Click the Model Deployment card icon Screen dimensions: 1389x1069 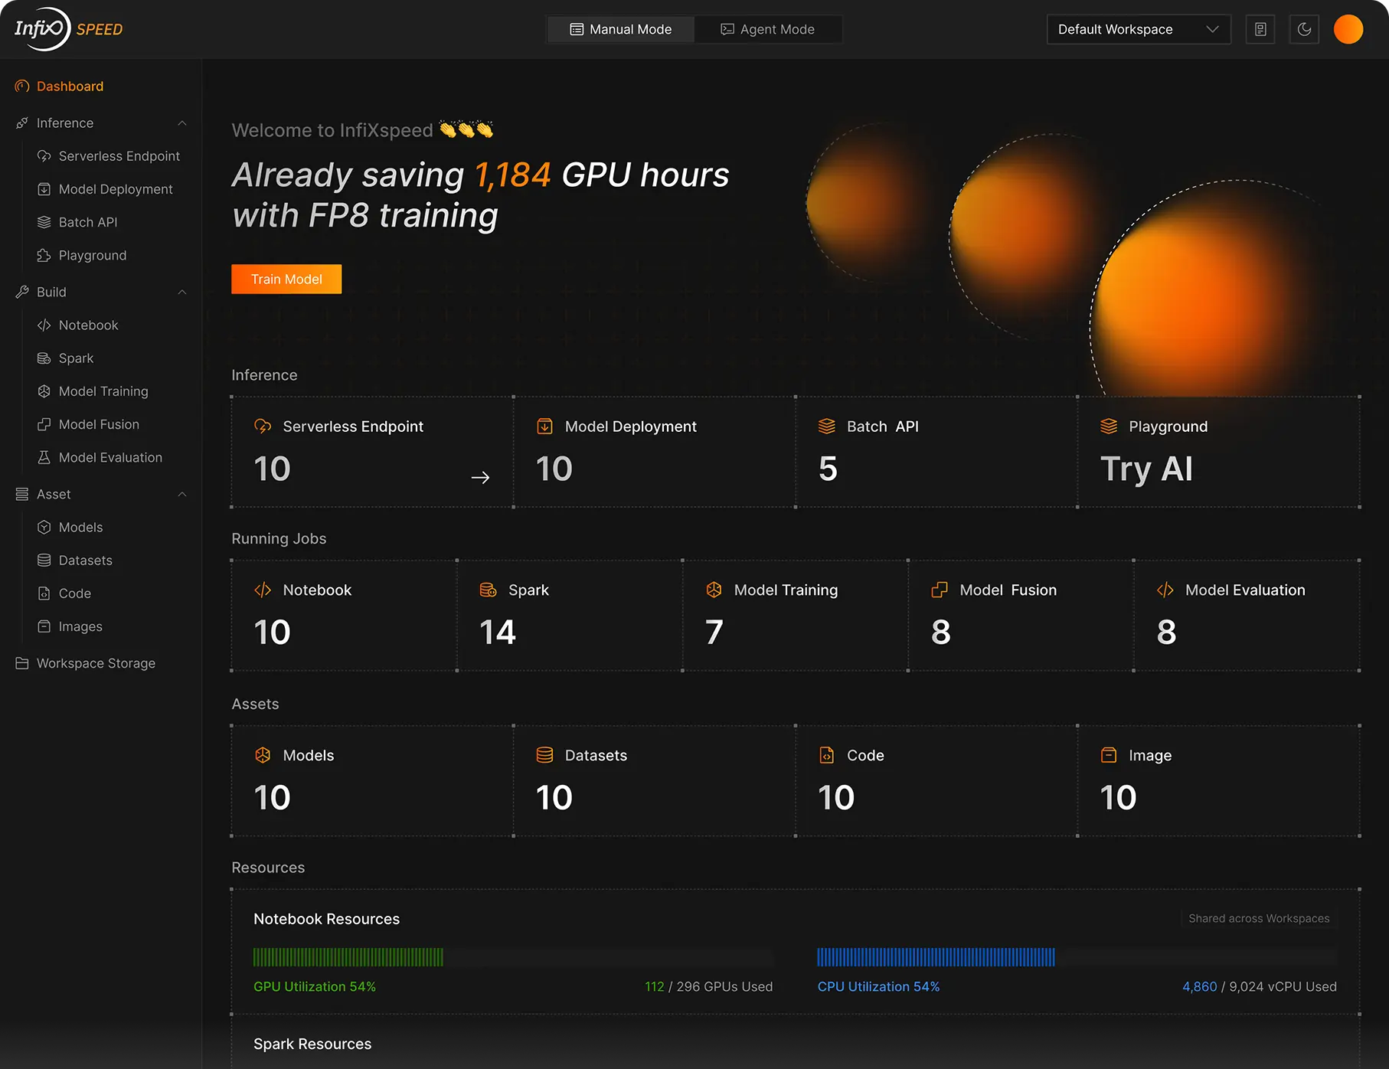pos(544,427)
